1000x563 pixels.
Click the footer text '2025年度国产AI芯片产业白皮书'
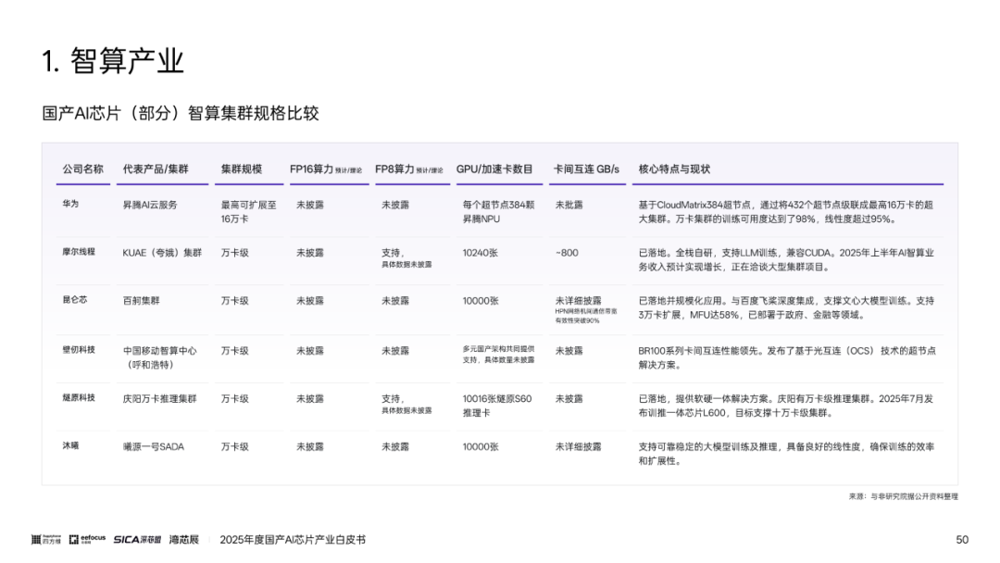293,540
